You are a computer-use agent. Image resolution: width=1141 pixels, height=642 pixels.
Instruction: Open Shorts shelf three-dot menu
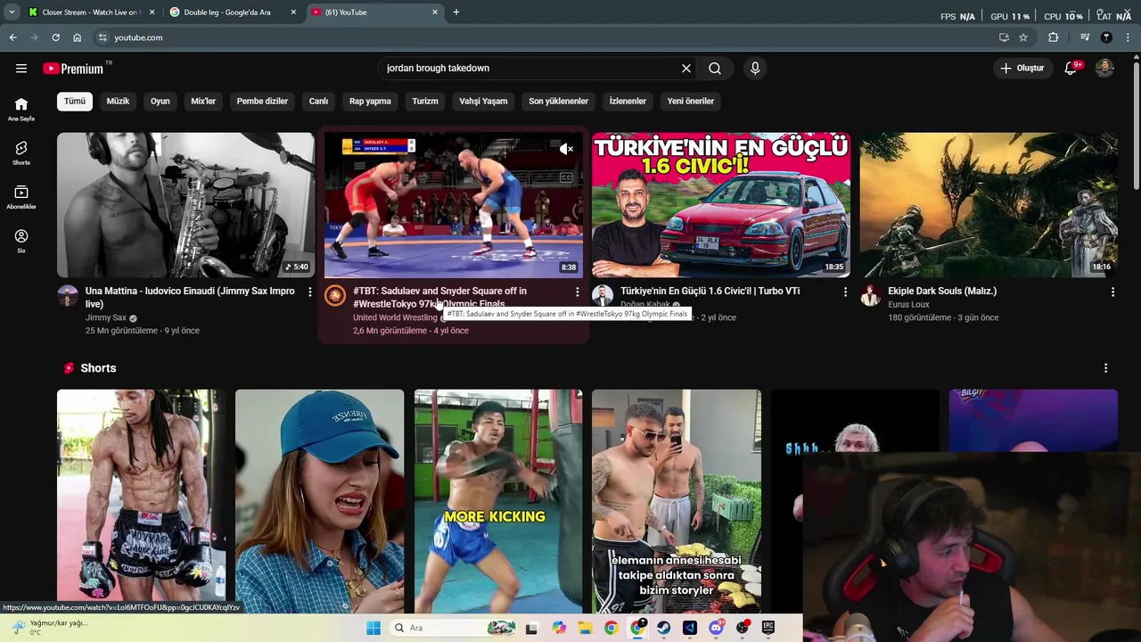(1105, 368)
